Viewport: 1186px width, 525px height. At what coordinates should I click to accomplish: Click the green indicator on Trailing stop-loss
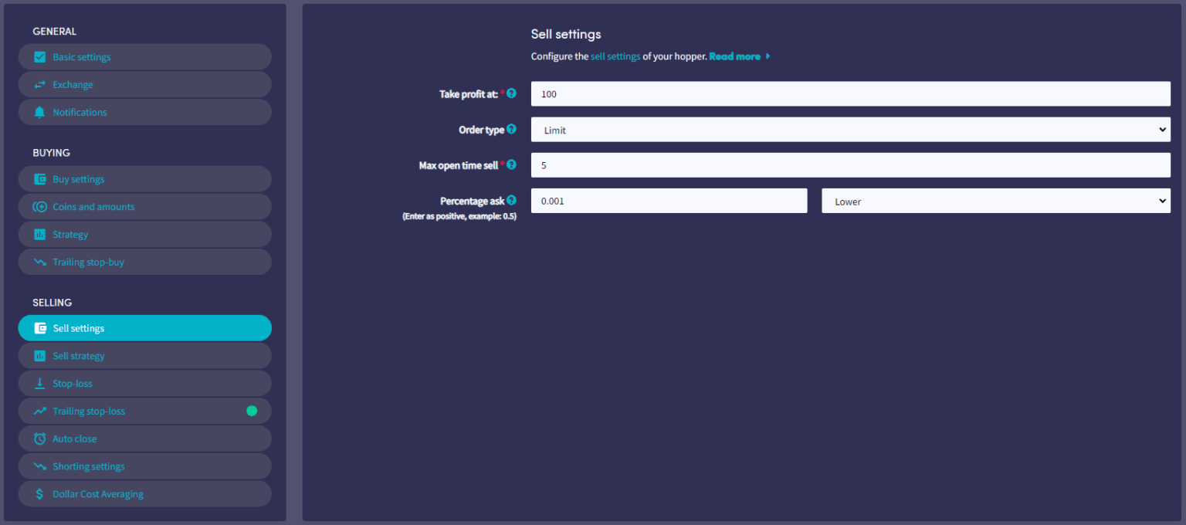pyautogui.click(x=252, y=411)
